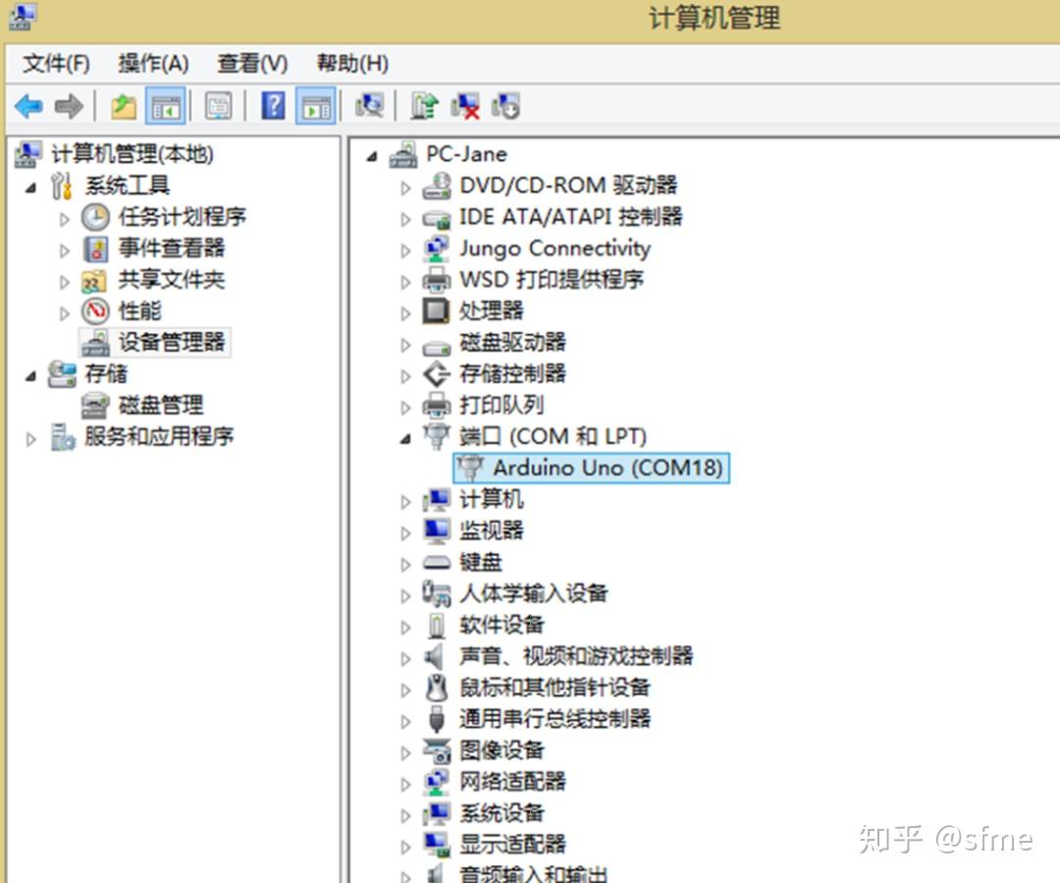
Task: Click the Help question mark icon
Action: tap(272, 106)
